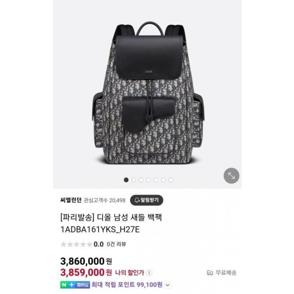Select the first image pagination dot

(126, 180)
